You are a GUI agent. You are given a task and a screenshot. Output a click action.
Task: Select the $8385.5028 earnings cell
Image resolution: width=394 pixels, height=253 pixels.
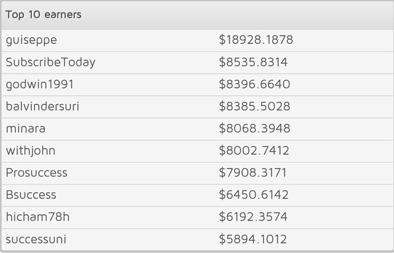click(254, 106)
